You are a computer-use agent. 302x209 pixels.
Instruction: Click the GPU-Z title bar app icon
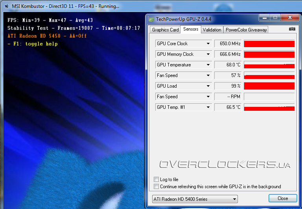tap(151, 19)
